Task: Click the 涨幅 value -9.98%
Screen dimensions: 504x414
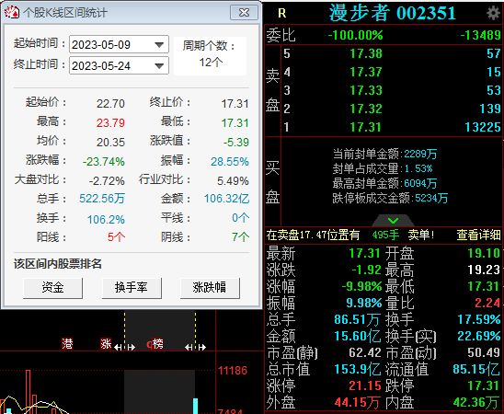Action: coord(361,286)
